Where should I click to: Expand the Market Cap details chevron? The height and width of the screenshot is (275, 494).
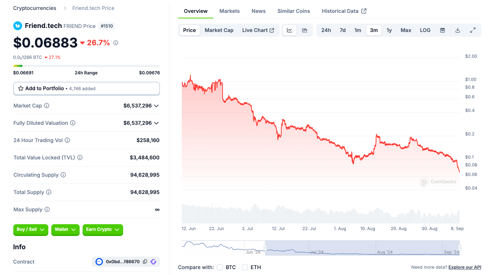pyautogui.click(x=156, y=106)
